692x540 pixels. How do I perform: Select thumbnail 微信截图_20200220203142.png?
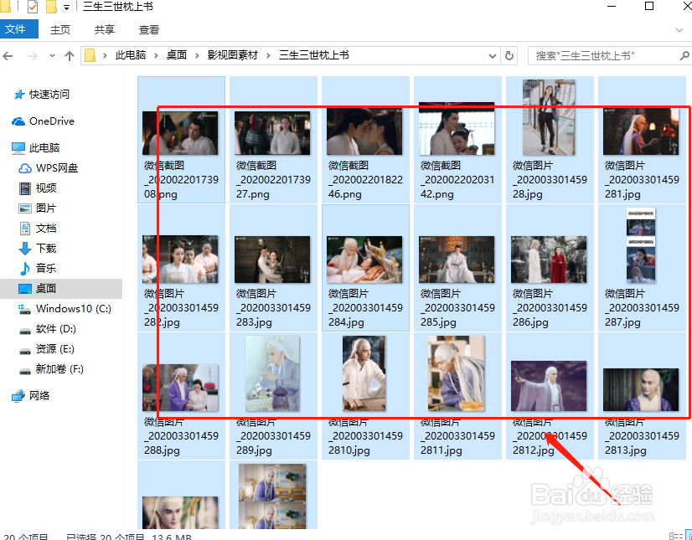pos(457,129)
